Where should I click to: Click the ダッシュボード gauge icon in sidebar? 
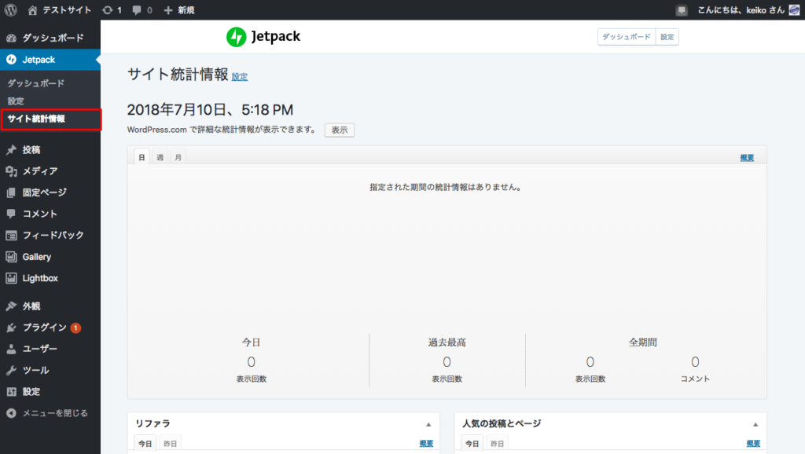11,38
